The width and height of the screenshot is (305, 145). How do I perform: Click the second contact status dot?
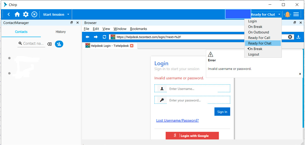click(x=9, y=73)
